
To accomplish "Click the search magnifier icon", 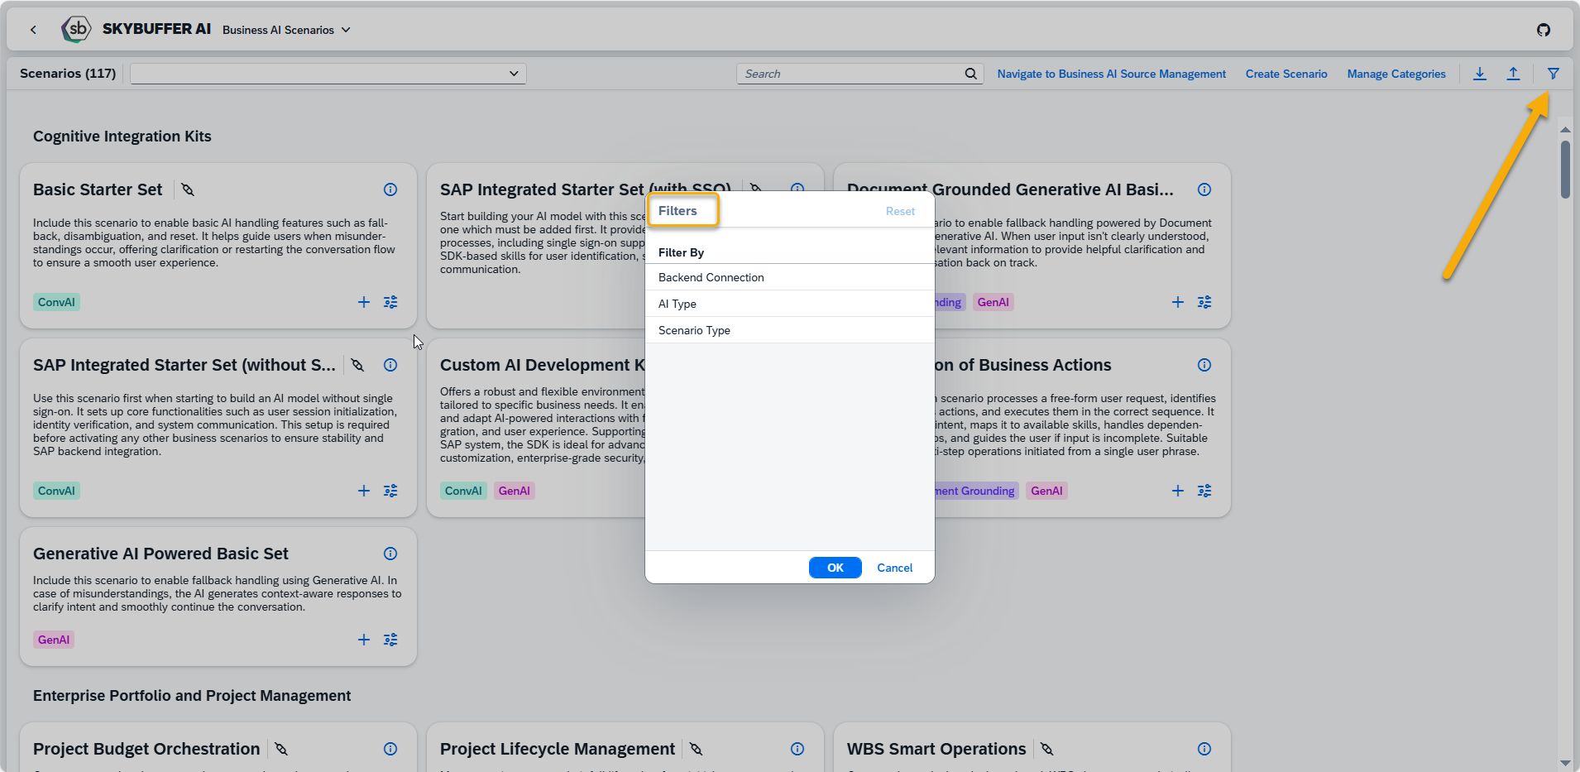I will click(970, 74).
